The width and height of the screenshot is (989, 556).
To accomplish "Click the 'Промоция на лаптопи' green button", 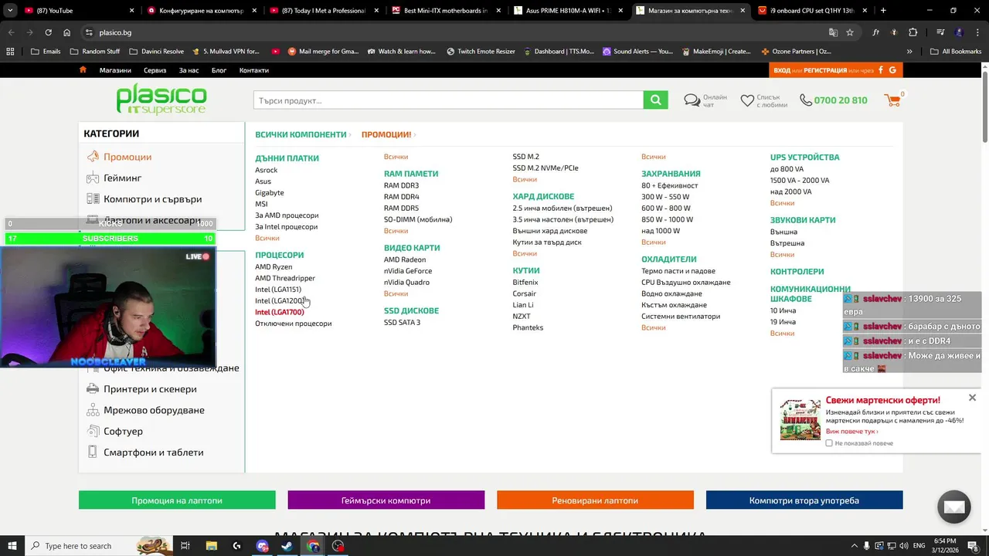I will (x=177, y=500).
